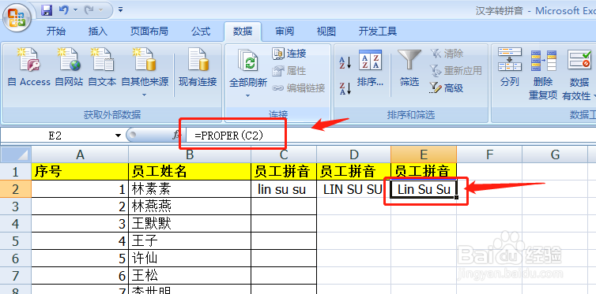Select column A header
596x294 pixels.
[x=80, y=154]
